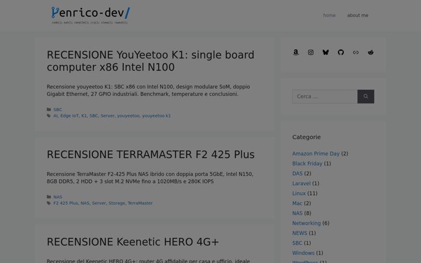Image resolution: width=421 pixels, height=263 pixels.
Task: Open the Linux category link
Action: 299,193
